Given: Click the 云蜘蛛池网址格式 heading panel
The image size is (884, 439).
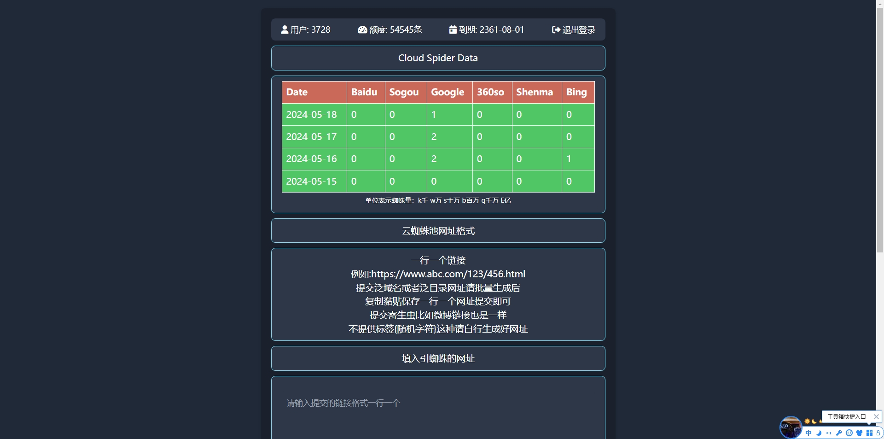Looking at the screenshot, I should coord(438,231).
